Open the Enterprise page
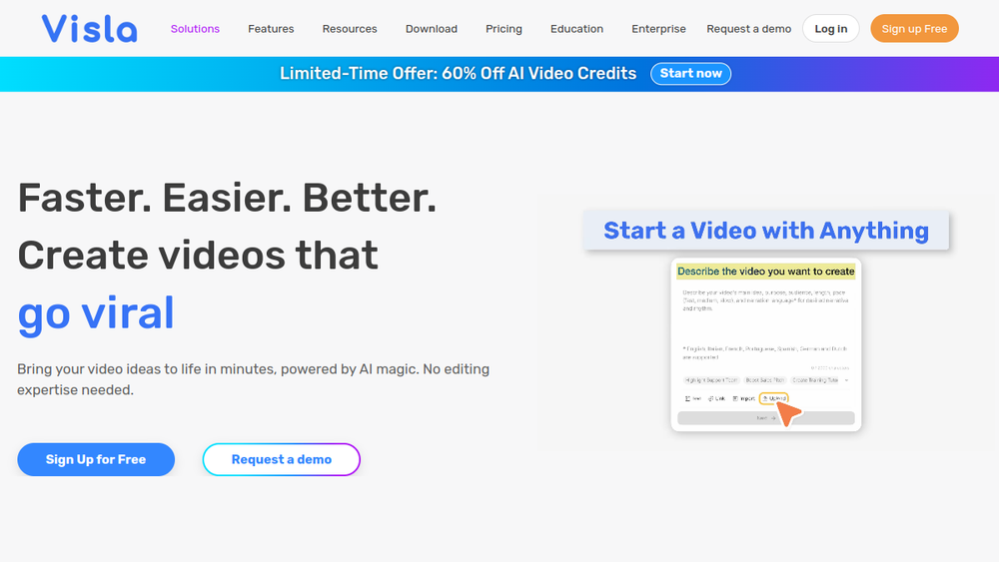Image resolution: width=999 pixels, height=562 pixels. (658, 29)
